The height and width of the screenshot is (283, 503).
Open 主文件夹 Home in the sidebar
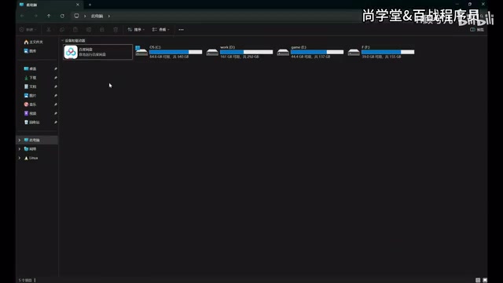point(33,42)
